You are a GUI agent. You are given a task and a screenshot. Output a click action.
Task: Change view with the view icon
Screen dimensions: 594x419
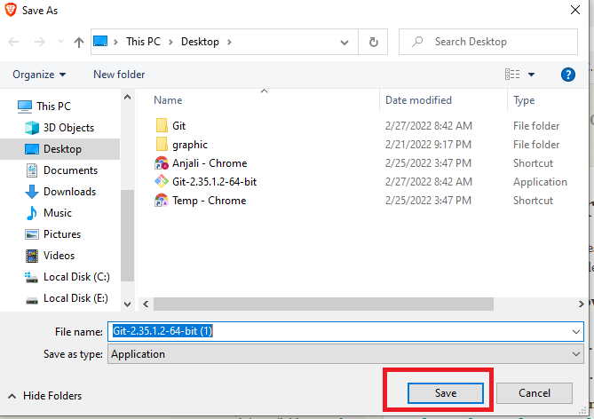click(512, 75)
